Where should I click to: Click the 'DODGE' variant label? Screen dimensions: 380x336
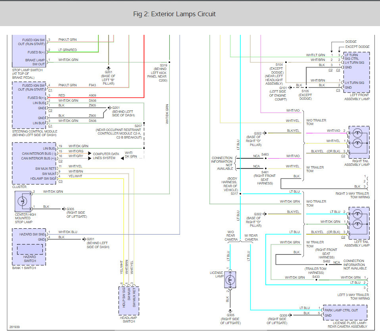click(351, 42)
